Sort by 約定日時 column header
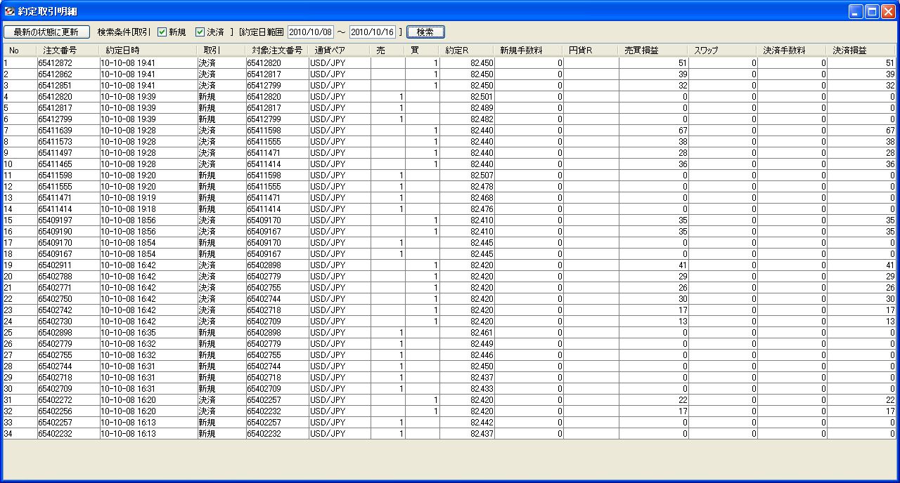Viewport: 900px width, 483px height. 148,51
